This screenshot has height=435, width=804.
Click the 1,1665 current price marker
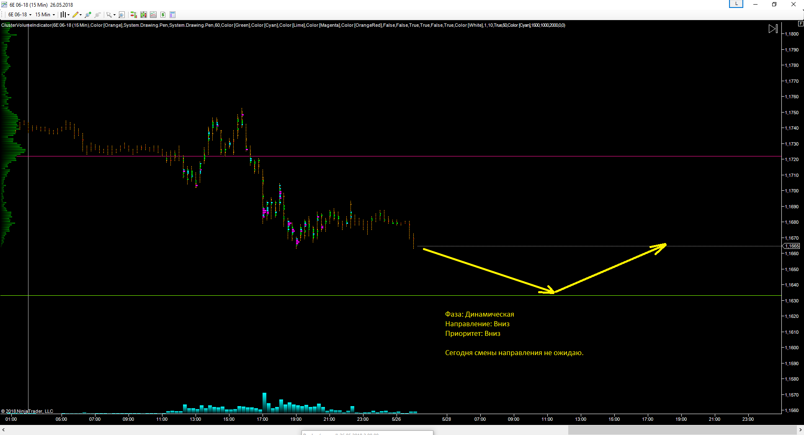click(x=791, y=246)
